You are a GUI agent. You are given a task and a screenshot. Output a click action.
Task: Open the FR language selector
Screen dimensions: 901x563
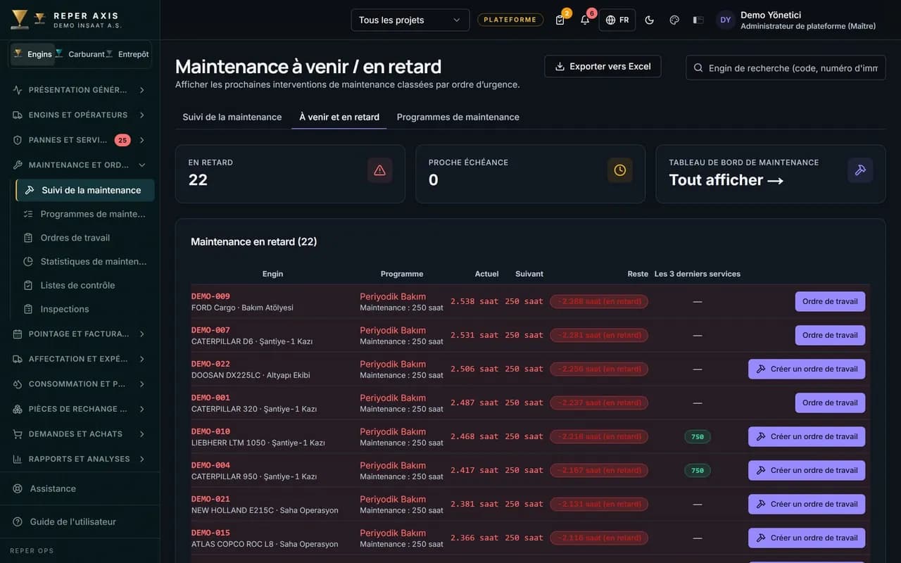click(x=617, y=20)
